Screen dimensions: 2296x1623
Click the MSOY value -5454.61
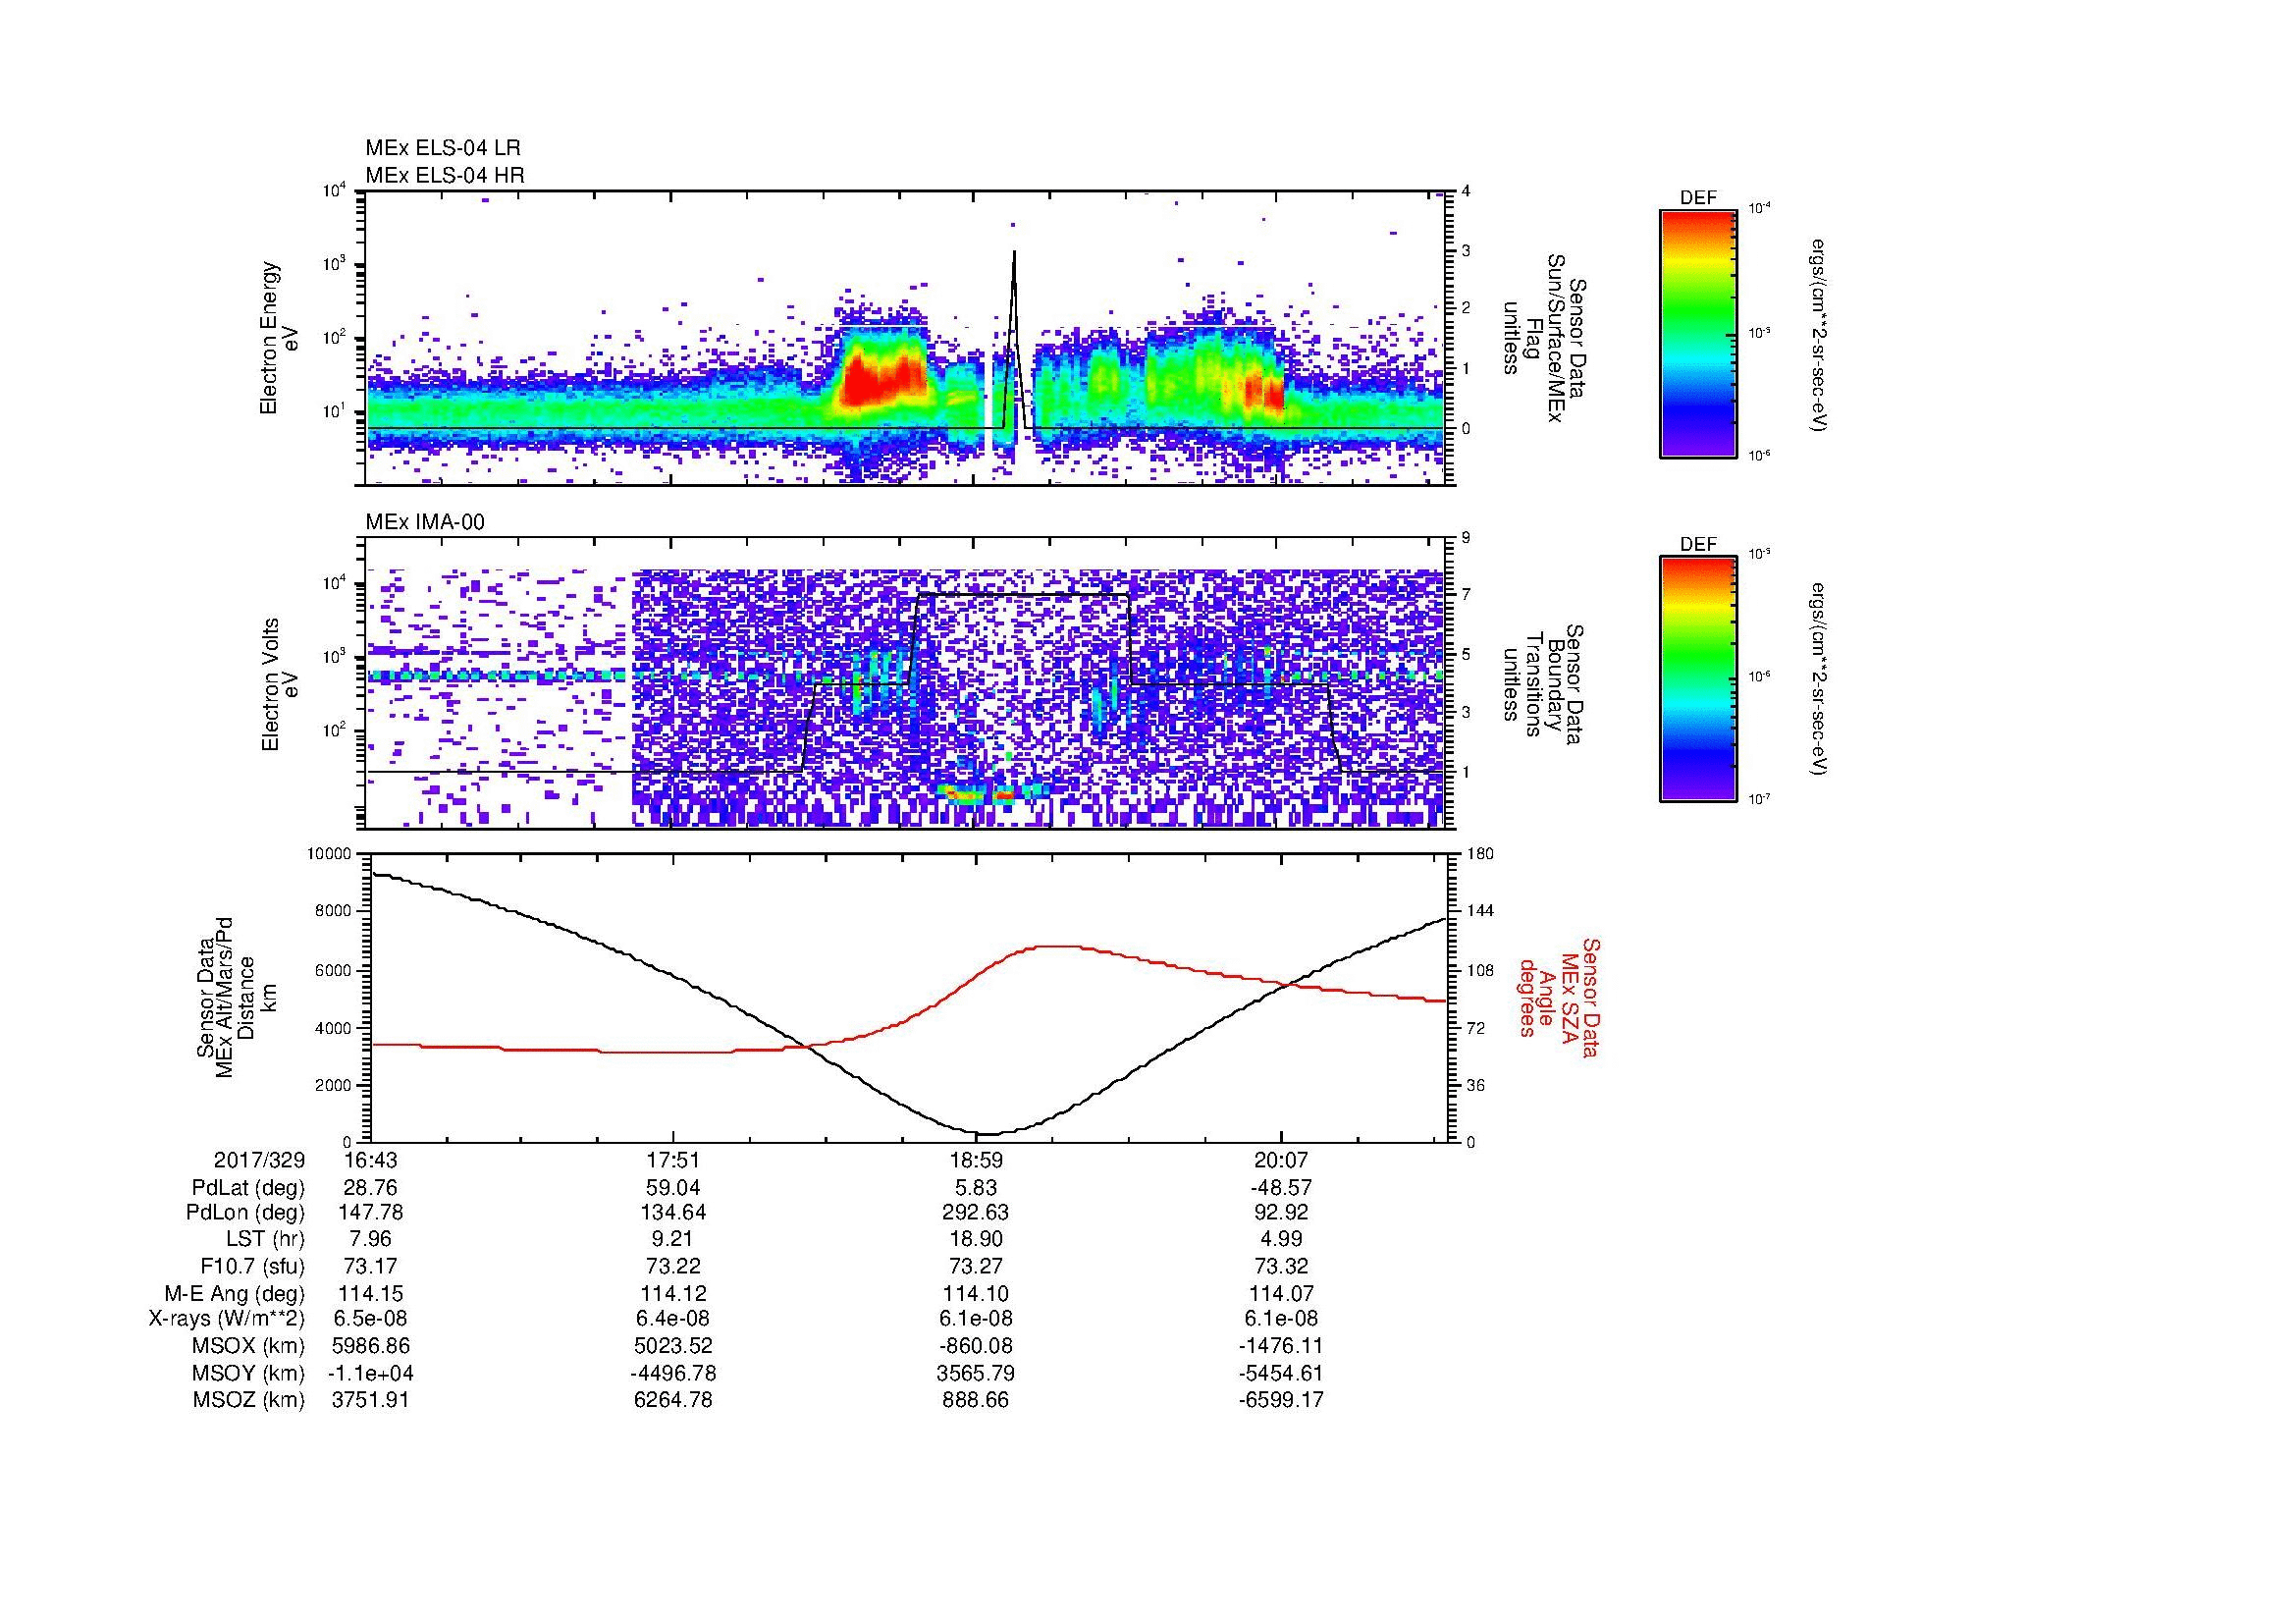pyautogui.click(x=1281, y=1373)
